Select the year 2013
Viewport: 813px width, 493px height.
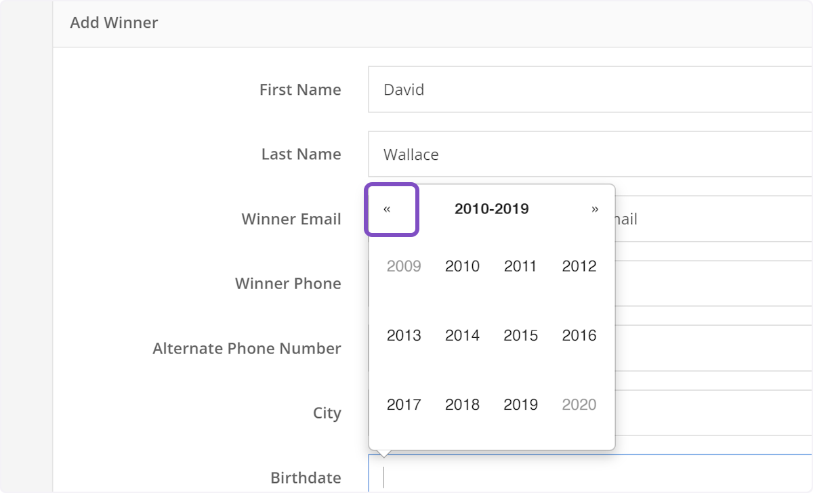(404, 335)
